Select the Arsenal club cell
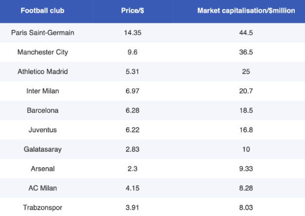305x216 pixels. [x=42, y=168]
